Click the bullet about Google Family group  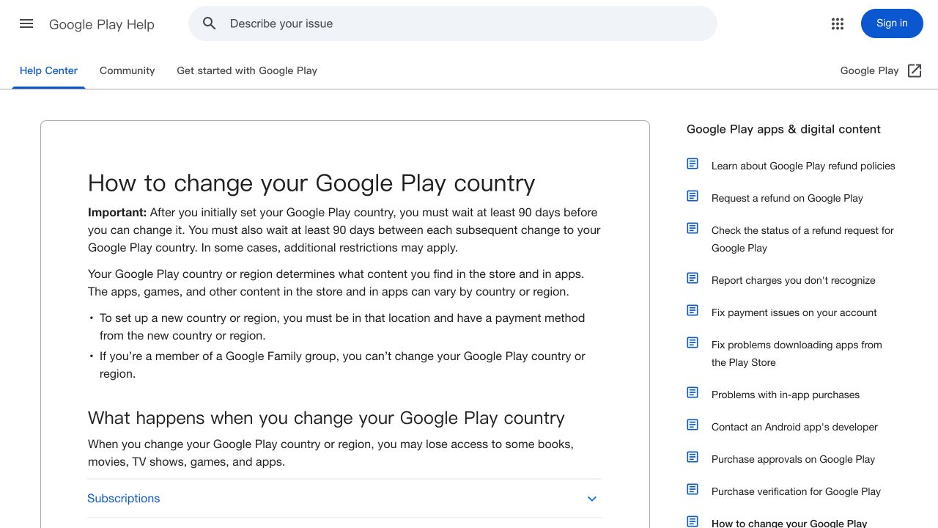(342, 365)
